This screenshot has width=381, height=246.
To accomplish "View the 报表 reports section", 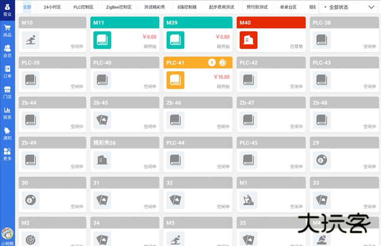I will [x=8, y=113].
